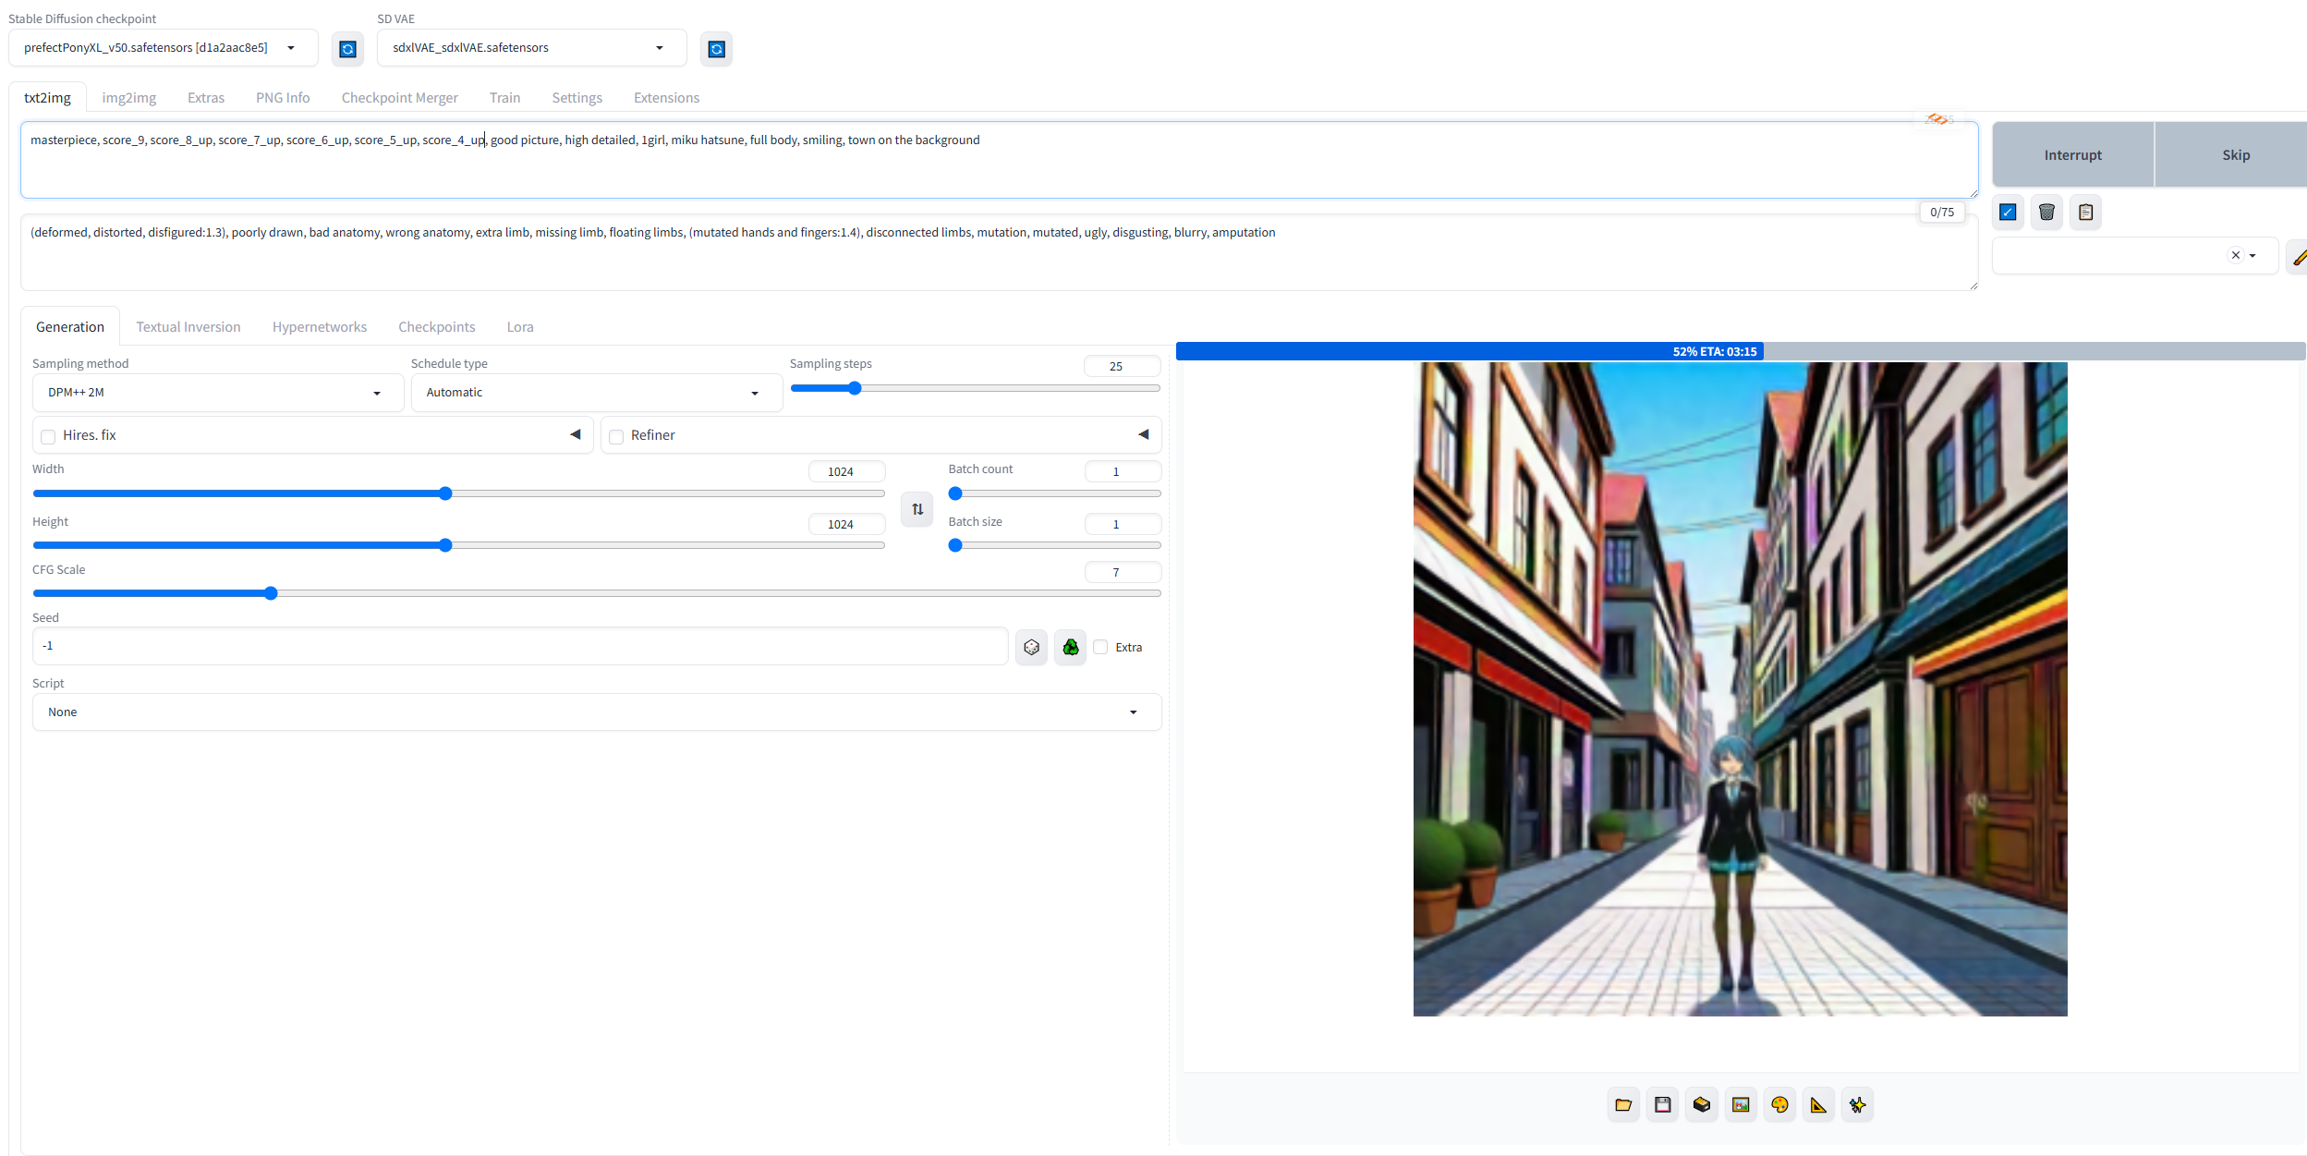Screen dimensions: 2307x1156
Task: Click the 52% ETA progress bar
Action: coord(1741,351)
